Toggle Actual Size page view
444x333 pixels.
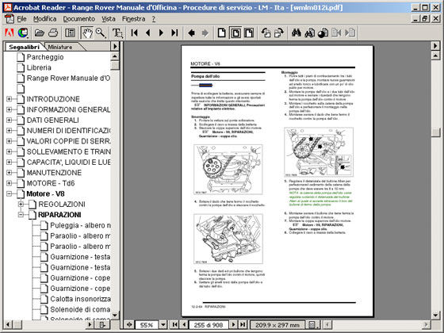[222, 33]
